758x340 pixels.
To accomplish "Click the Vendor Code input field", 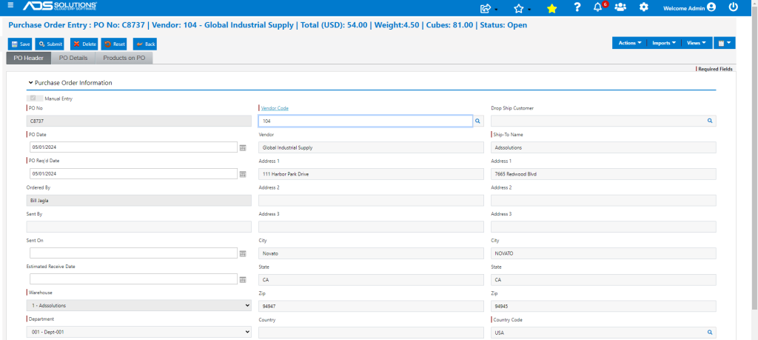I will [366, 121].
